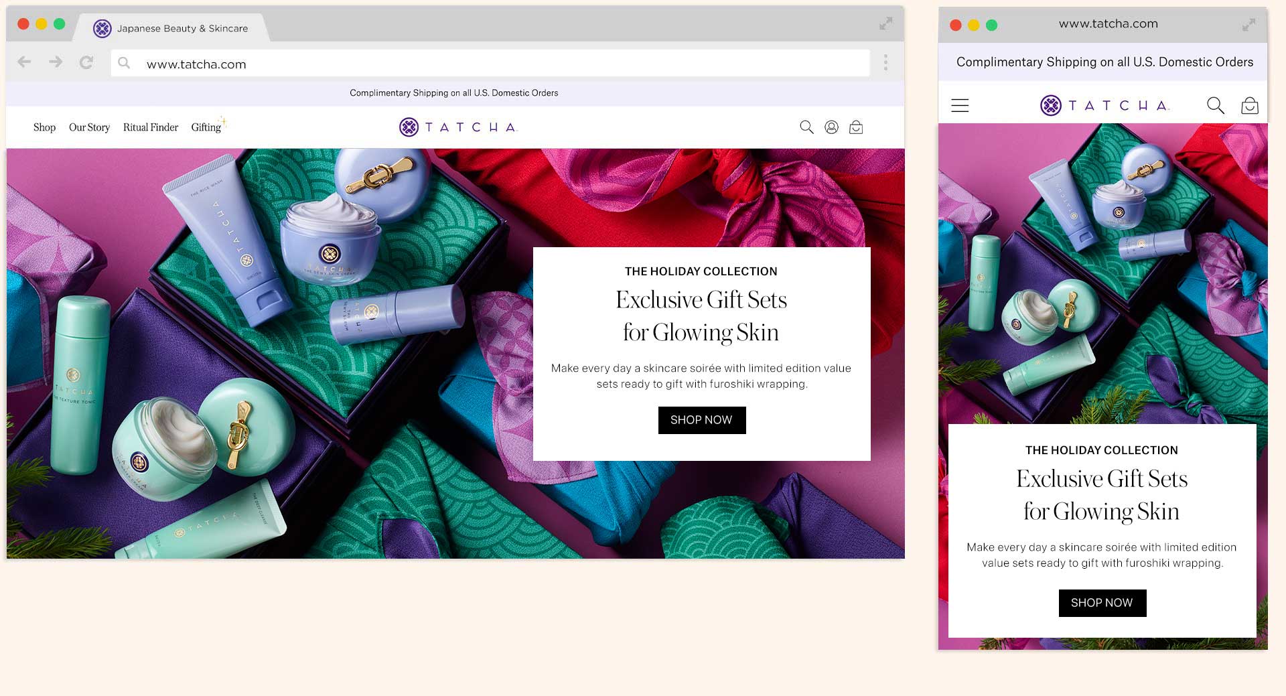
Task: Open the Gifting navigation link
Action: click(x=206, y=127)
